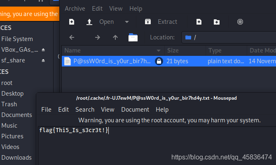Open Mousepad Search menu
This screenshot has height=165, width=276.
coord(85,110)
